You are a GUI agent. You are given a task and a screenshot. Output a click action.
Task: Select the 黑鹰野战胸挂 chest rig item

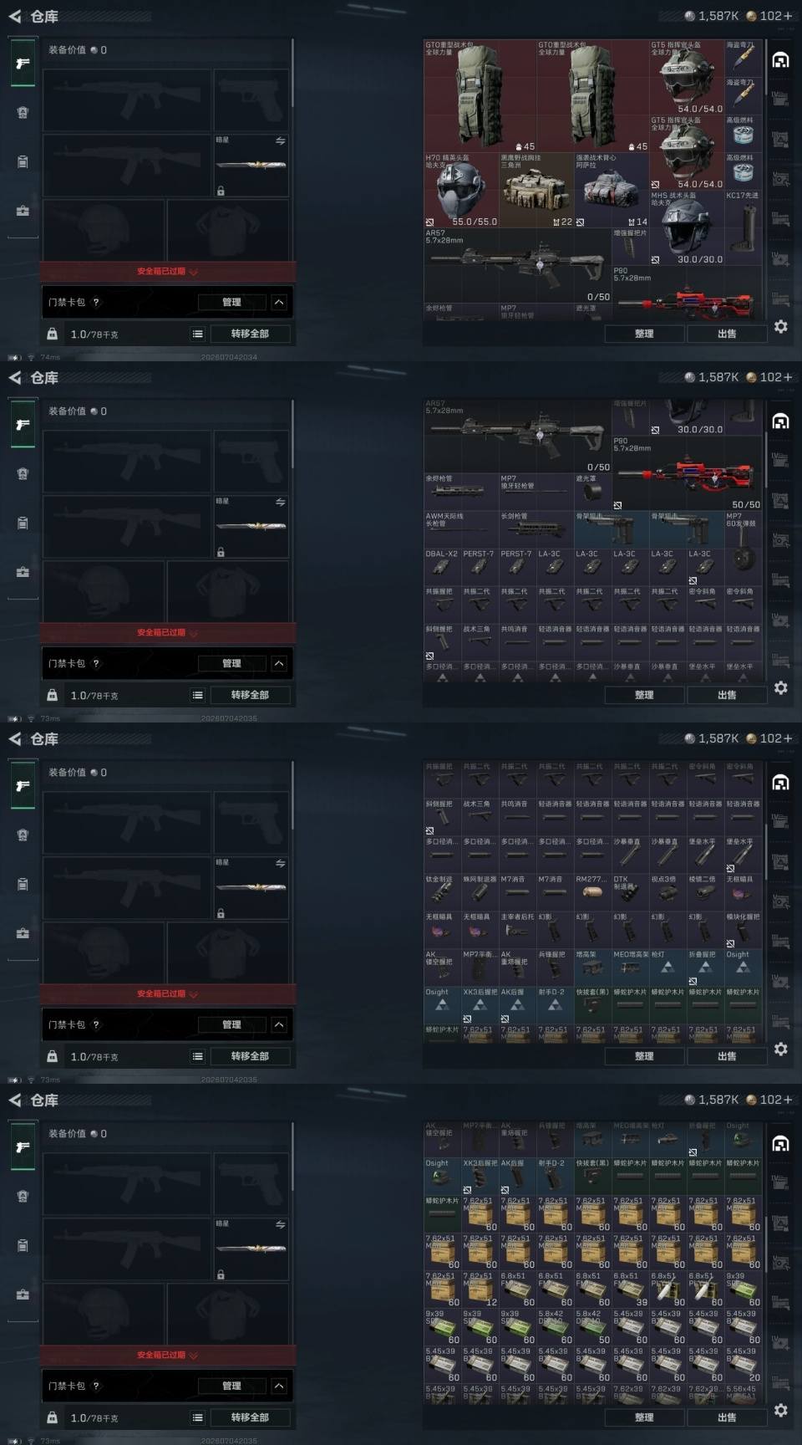(536, 190)
